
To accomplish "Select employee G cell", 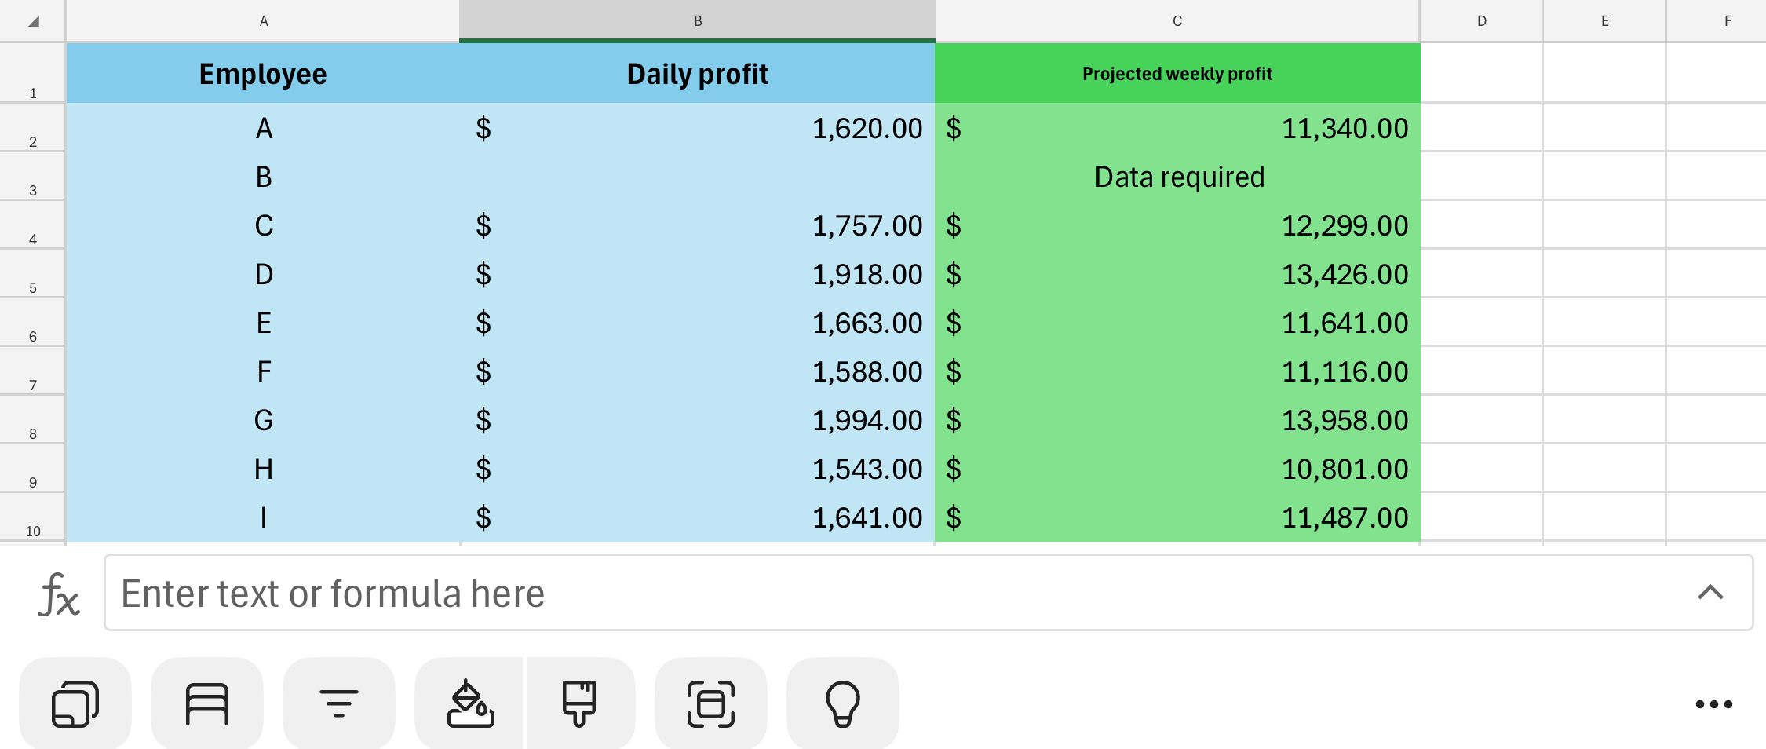I will click(263, 419).
